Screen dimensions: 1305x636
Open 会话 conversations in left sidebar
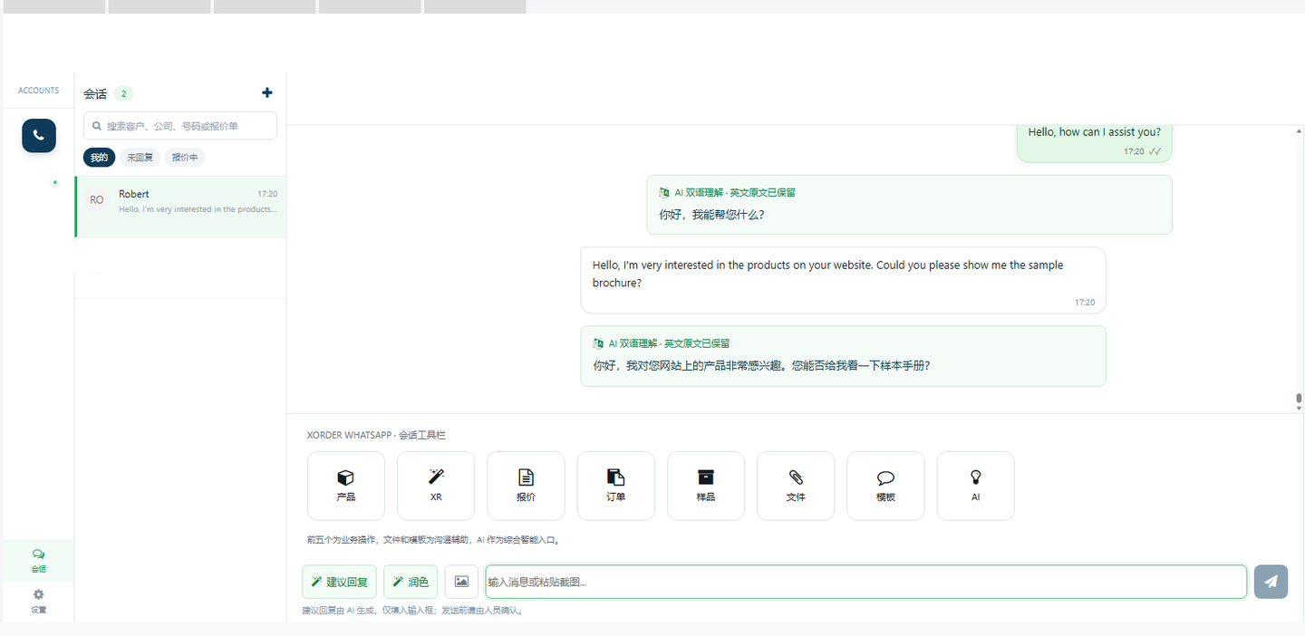[x=38, y=561]
